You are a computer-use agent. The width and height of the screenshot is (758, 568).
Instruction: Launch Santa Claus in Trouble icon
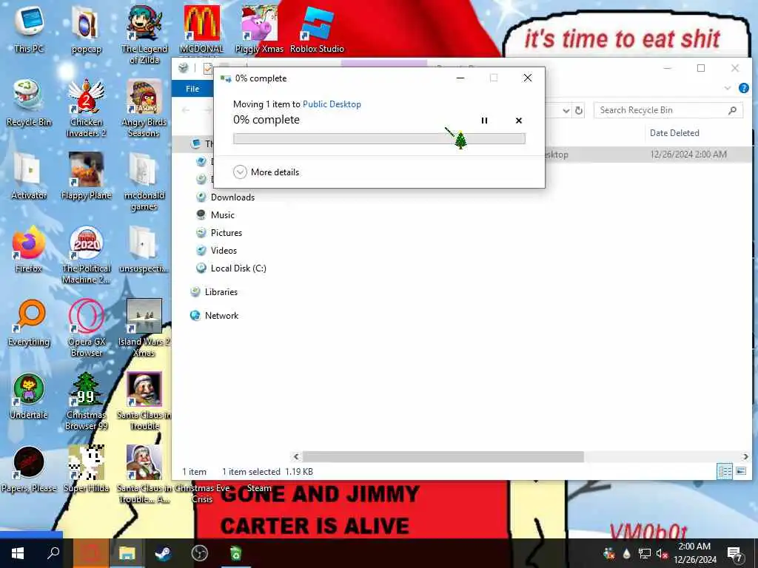tap(144, 401)
